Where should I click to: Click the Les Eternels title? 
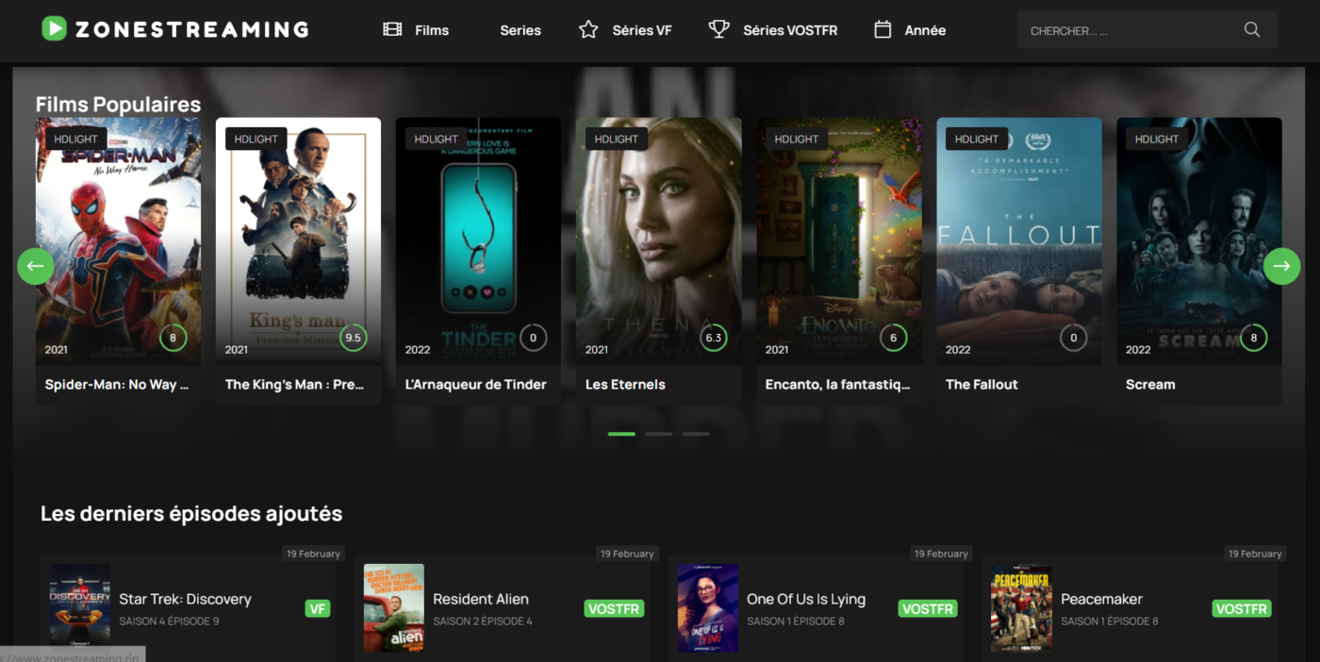coord(625,385)
